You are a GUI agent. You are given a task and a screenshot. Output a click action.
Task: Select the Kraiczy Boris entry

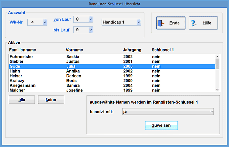pyautogui.click(x=112, y=81)
